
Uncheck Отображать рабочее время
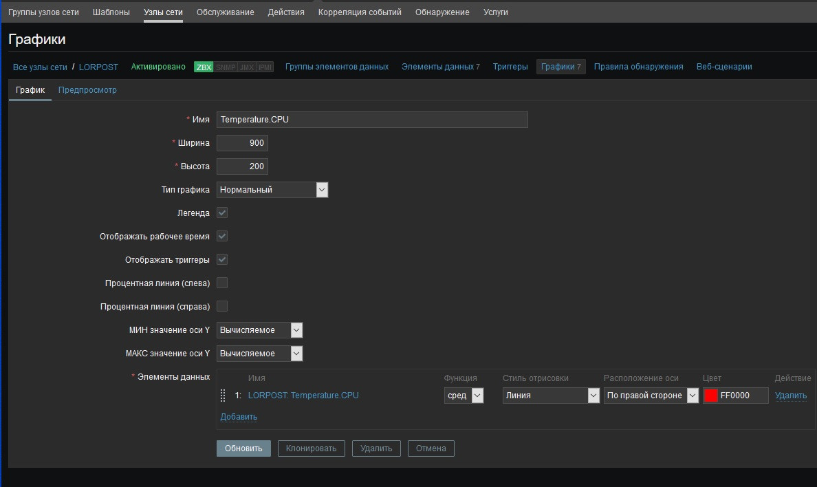tap(222, 237)
